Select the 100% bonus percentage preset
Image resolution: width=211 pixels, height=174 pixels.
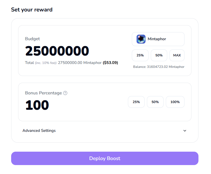click(175, 102)
